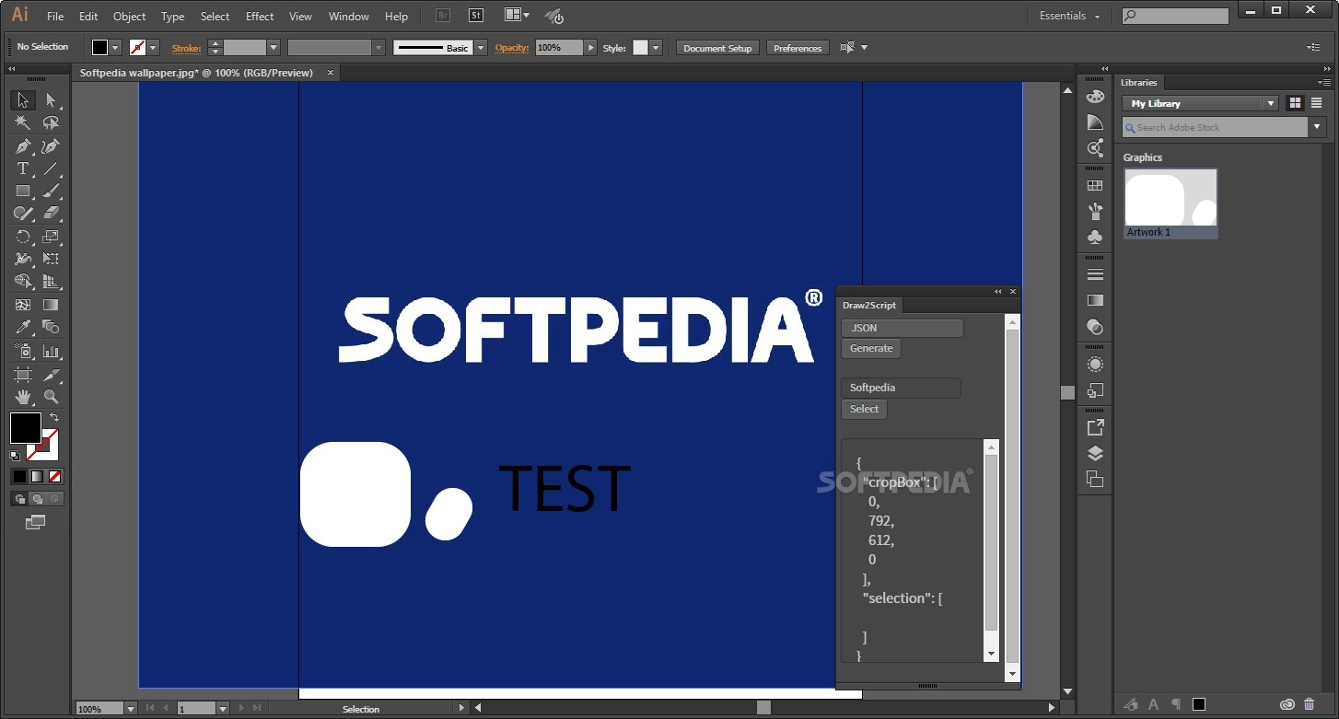The height and width of the screenshot is (719, 1339).
Task: Pick the Eraser tool
Action: [51, 214]
